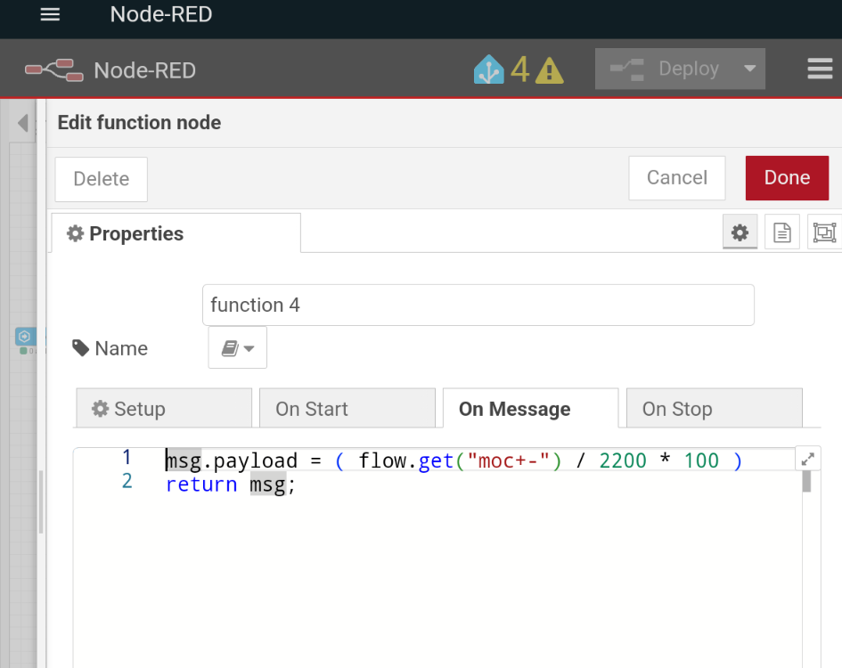Open the Home Assistant sidebar hamburger menu
Image resolution: width=842 pixels, height=668 pixels.
click(x=50, y=14)
